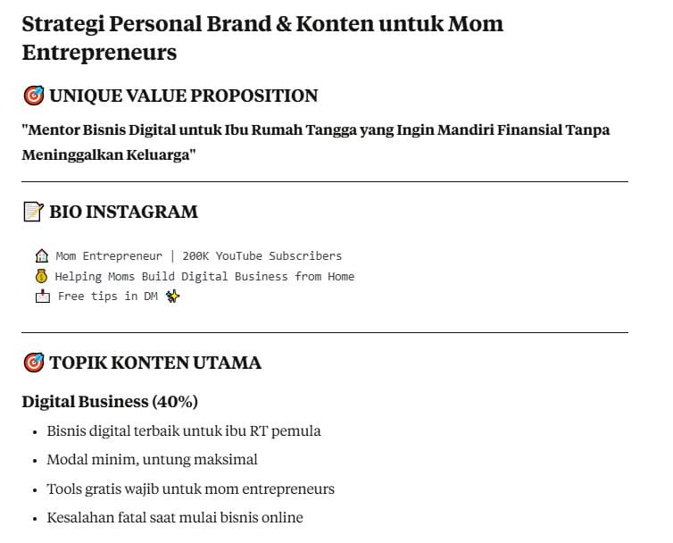The image size is (673, 543).
Task: Click the quoted Mentor Bisnis Digital statement
Action: point(316,142)
